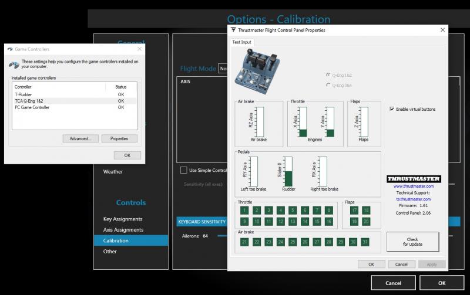Click the Flaps Z Axis bar
Viewport: 470px width, 295px height.
pos(364,122)
